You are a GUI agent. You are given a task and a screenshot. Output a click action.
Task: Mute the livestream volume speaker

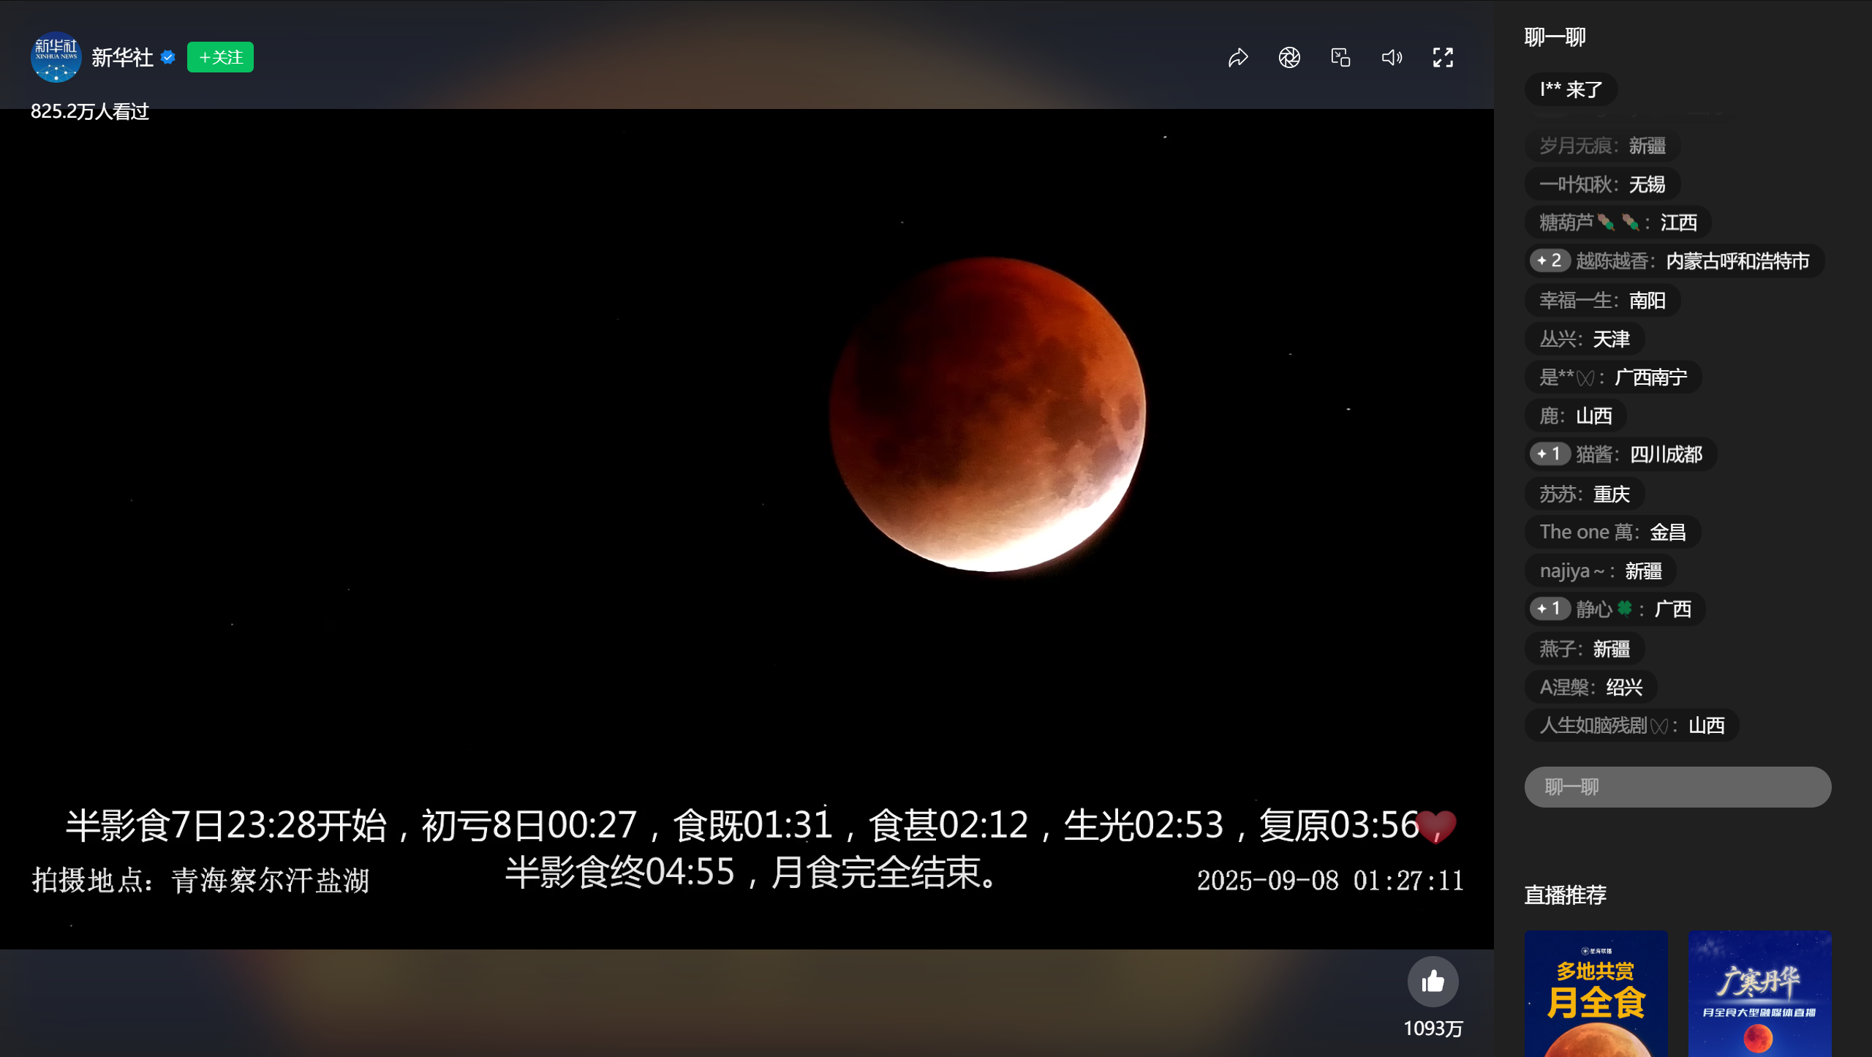[x=1392, y=57]
